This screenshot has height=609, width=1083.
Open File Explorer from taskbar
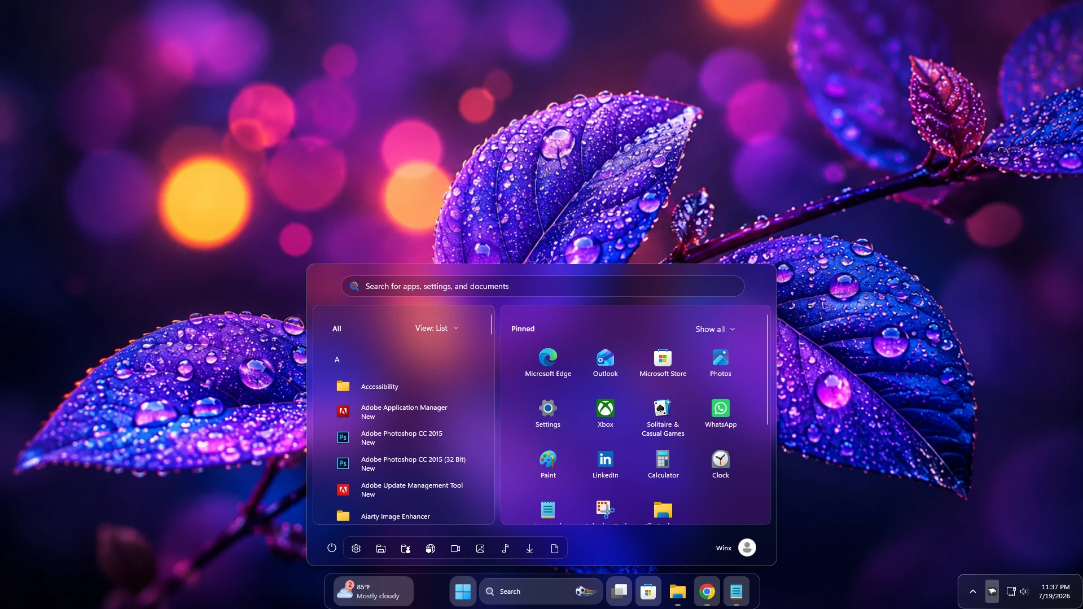click(x=677, y=592)
